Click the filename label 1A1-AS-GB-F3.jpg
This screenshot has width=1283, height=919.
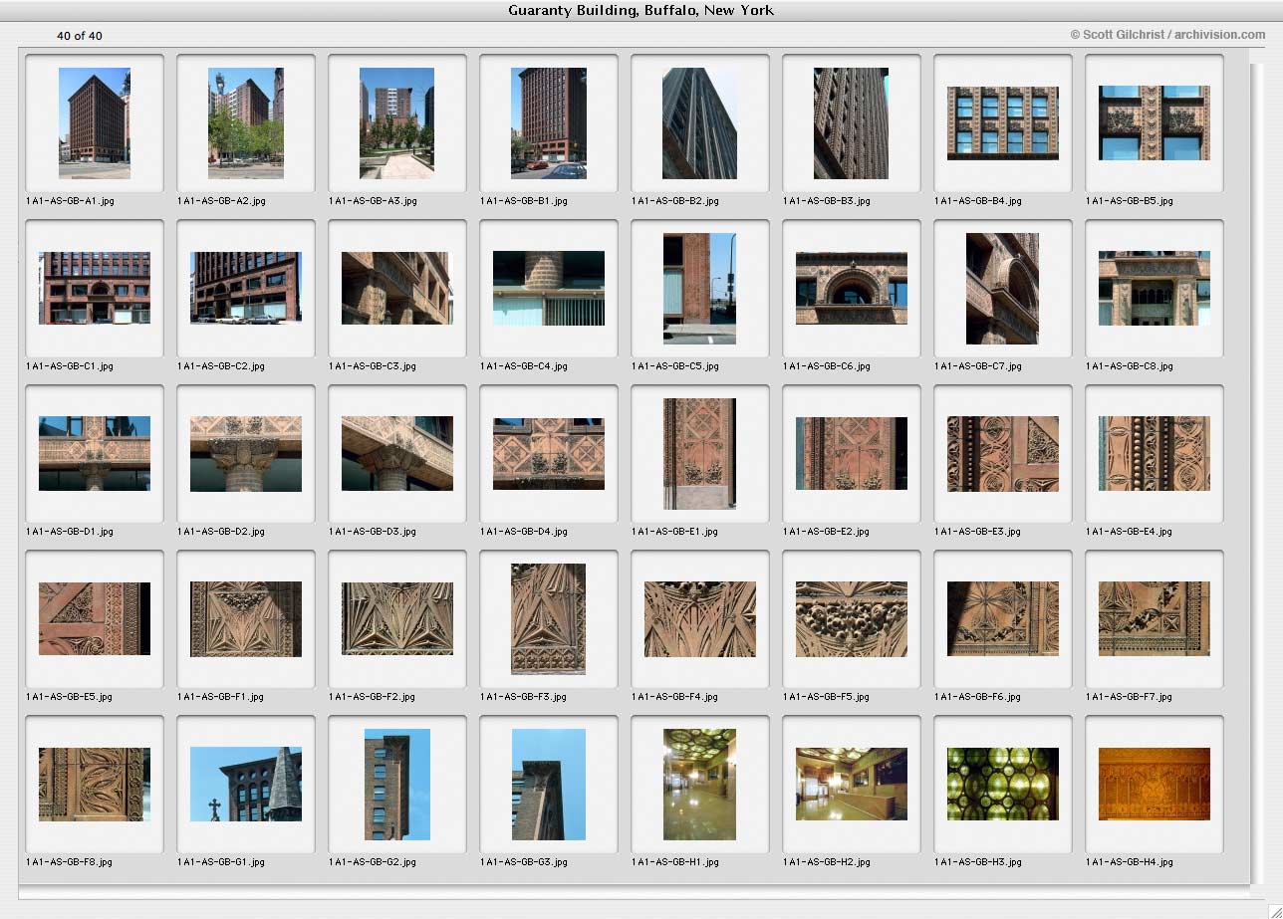click(524, 697)
